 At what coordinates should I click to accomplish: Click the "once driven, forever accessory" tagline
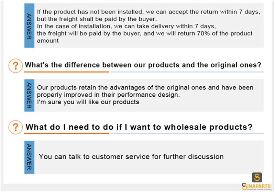(259, 190)
